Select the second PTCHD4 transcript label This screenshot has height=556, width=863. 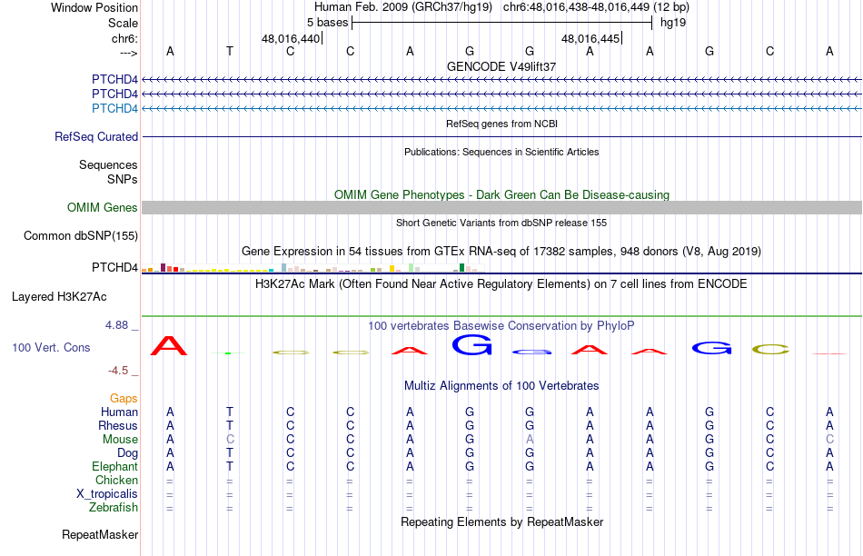(x=114, y=94)
